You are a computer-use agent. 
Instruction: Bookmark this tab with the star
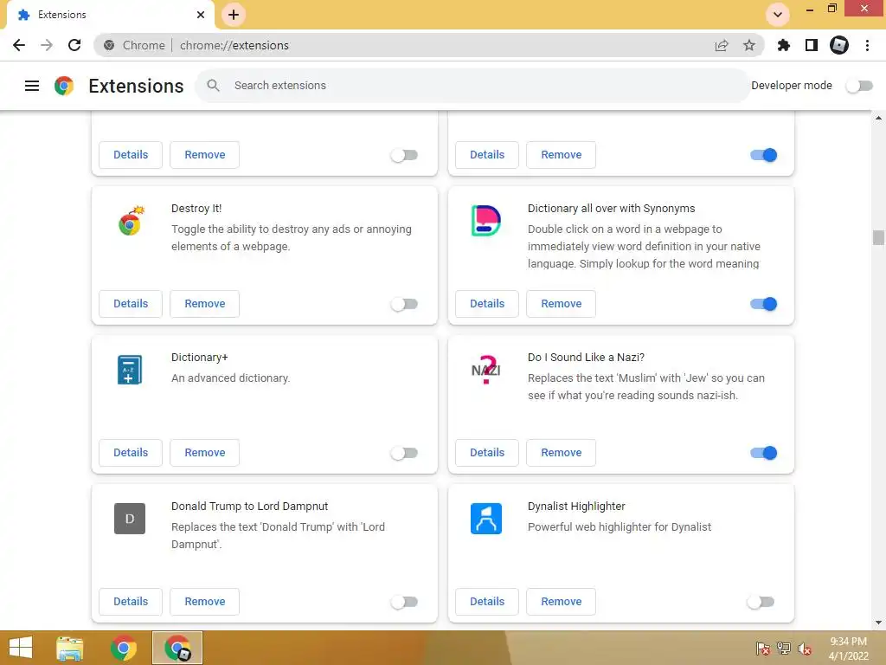point(749,45)
